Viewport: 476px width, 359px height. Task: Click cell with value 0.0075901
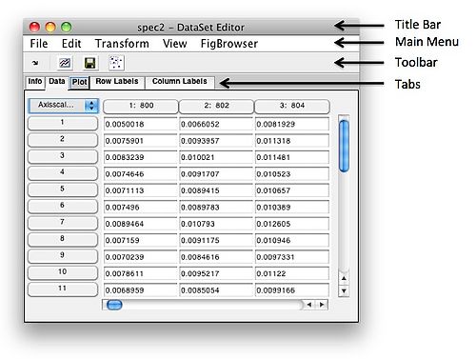pos(140,141)
